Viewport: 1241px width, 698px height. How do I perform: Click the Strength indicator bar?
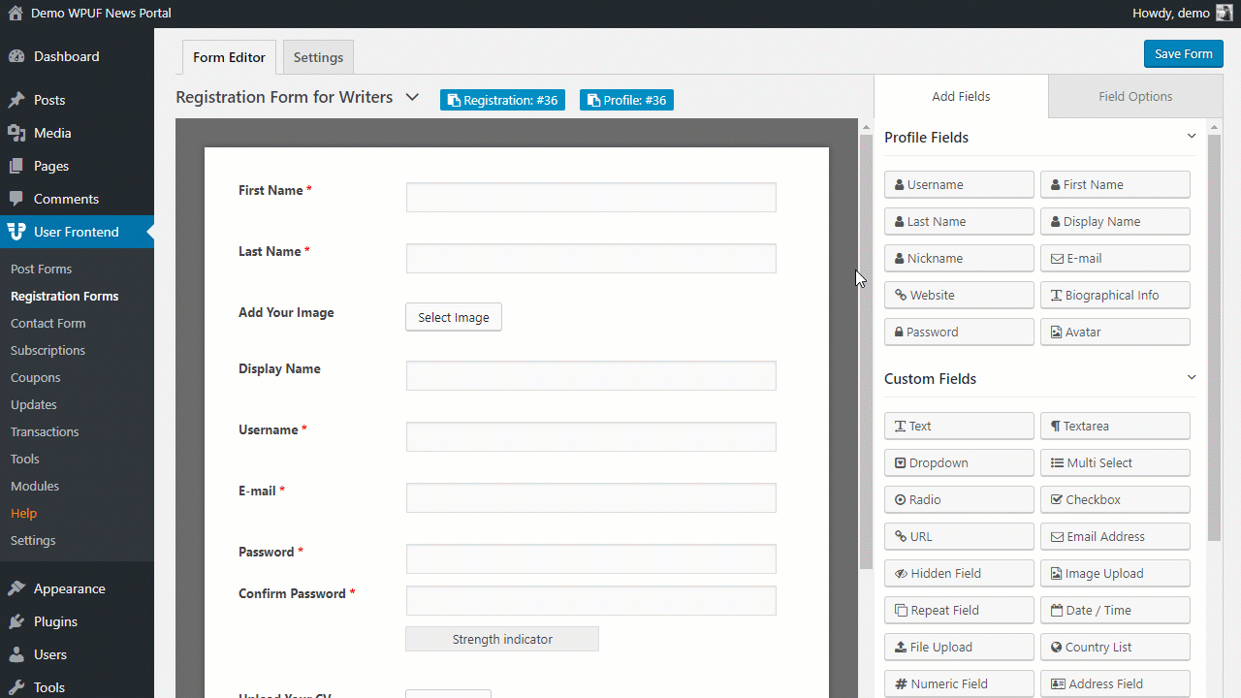502,639
